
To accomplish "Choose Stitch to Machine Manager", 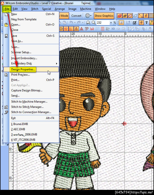I will [x=31, y=101].
